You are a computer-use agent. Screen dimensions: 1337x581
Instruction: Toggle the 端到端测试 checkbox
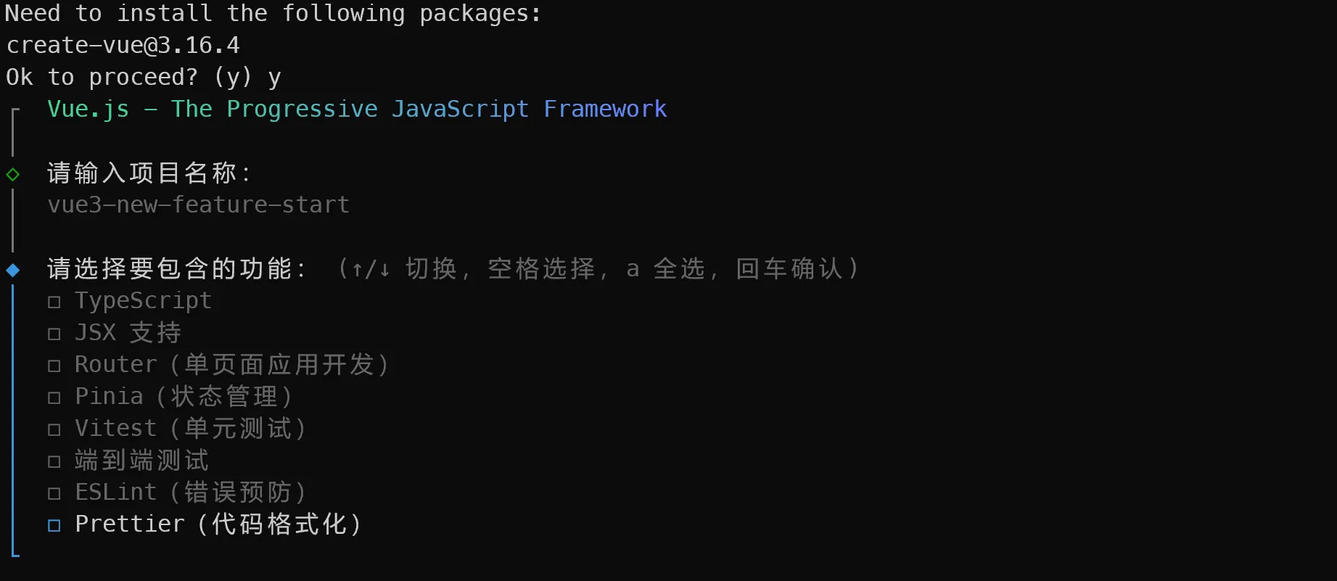pos(54,461)
